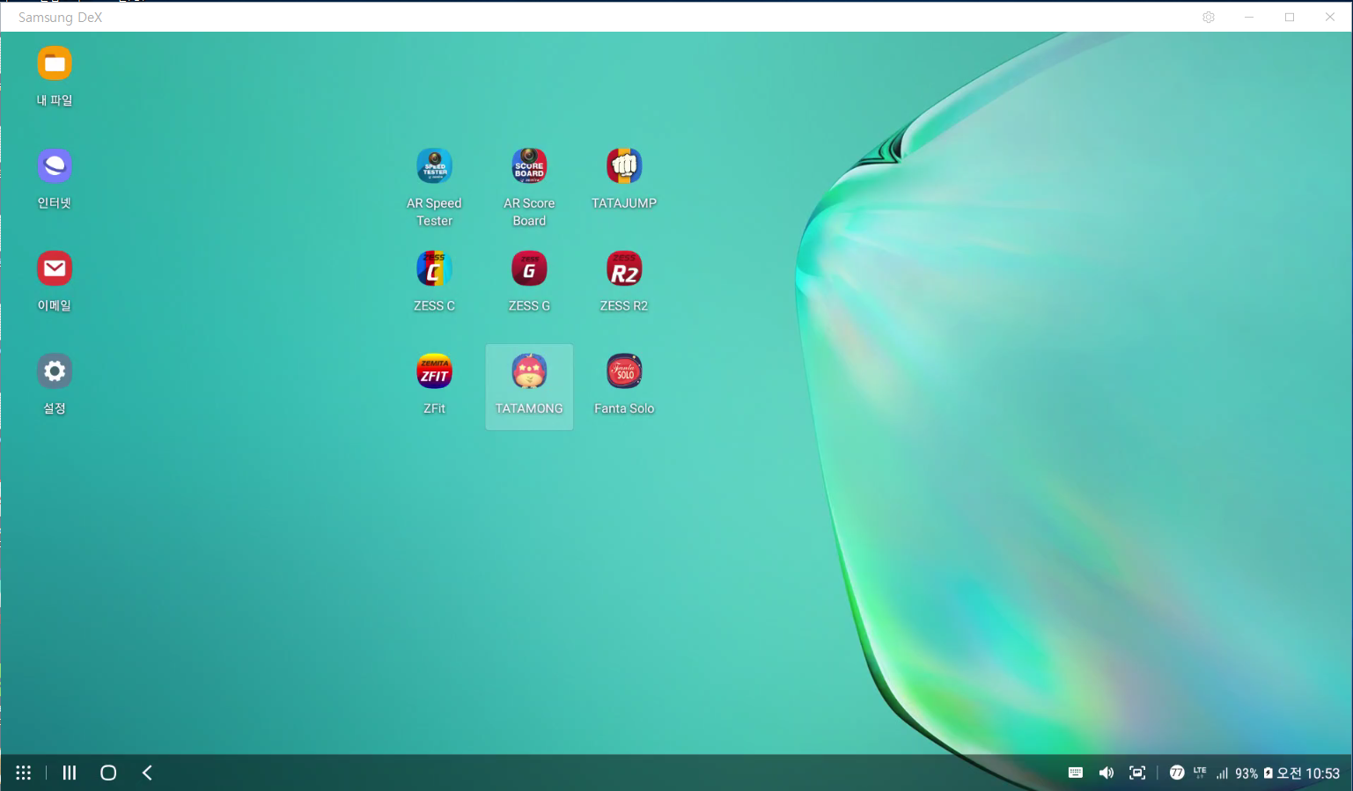Maximize the Samsung DeX window

click(1290, 17)
